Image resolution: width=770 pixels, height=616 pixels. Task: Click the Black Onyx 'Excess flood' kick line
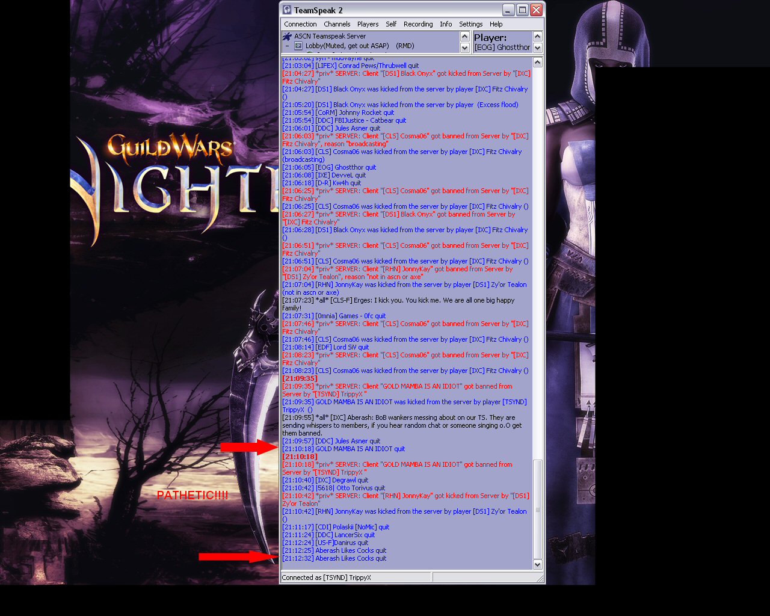point(400,105)
